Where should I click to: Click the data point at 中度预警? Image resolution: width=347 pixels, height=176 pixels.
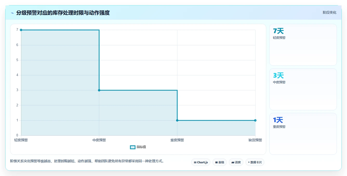pos(99,90)
